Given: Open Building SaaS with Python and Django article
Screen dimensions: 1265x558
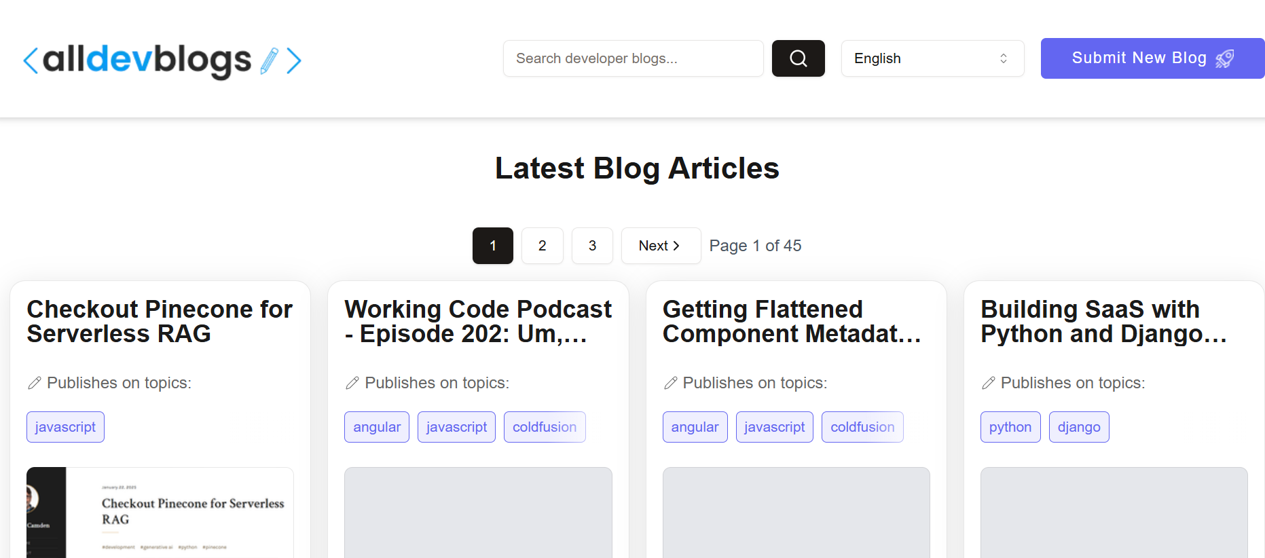Looking at the screenshot, I should point(1103,321).
